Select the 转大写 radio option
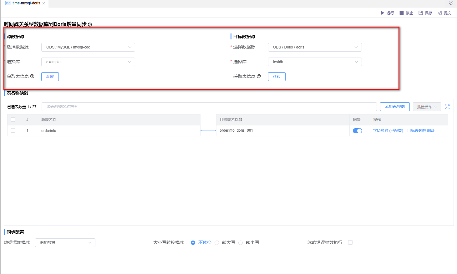 click(x=217, y=243)
